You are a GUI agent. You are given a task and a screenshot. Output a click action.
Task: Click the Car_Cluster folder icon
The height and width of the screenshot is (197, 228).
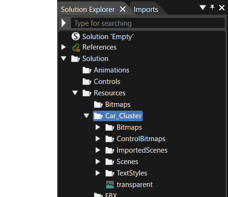pos(99,116)
